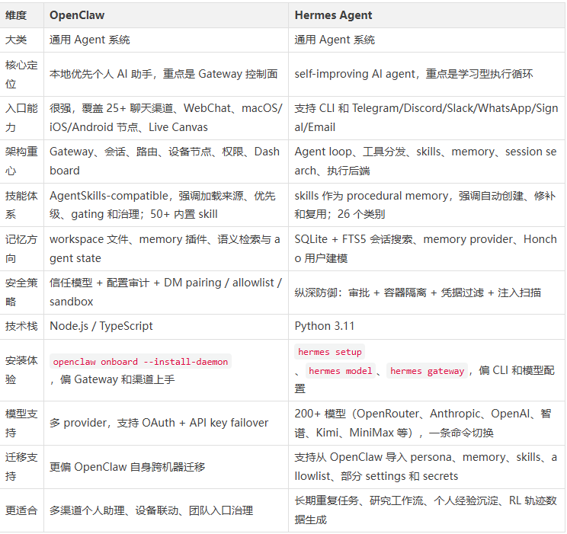Screen dimensions: 567x534
Task: Select the openclaw onboard --install-daemon code snippet
Action: pyautogui.click(x=140, y=362)
